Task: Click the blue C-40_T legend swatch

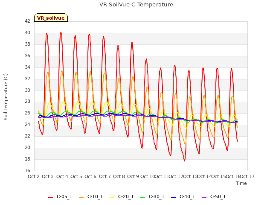Action: coord(174,197)
